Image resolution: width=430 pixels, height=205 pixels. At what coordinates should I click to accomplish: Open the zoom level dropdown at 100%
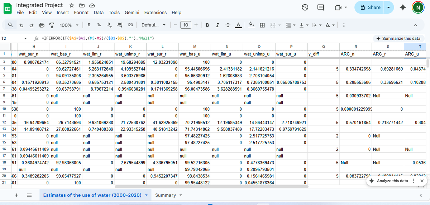tap(70, 25)
